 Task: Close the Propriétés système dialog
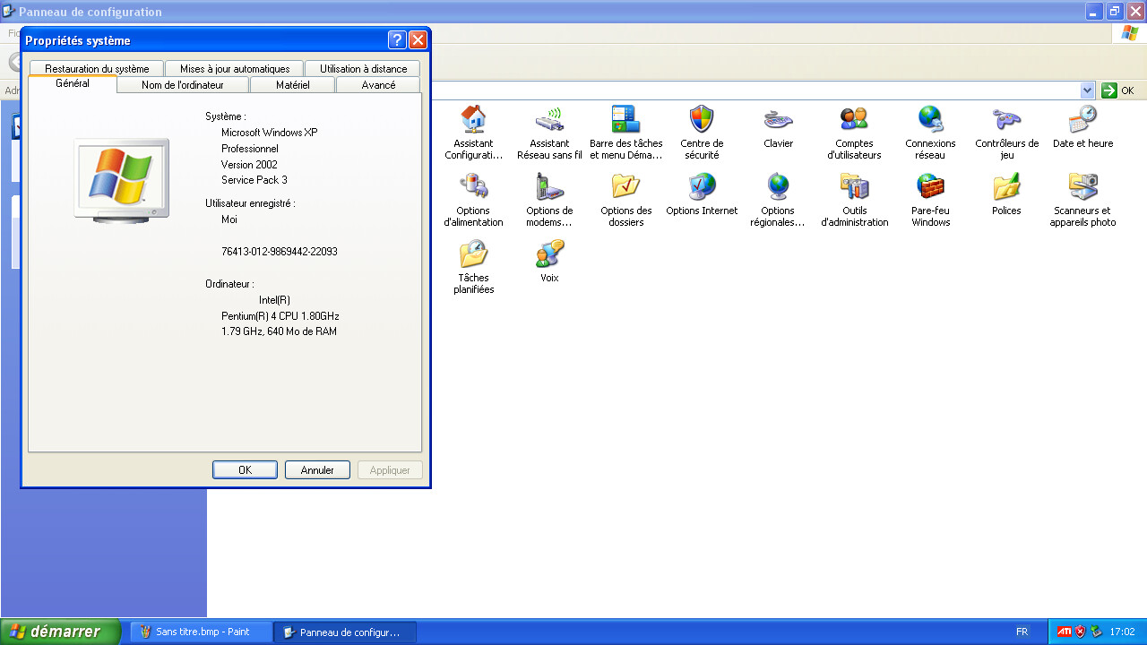(418, 40)
